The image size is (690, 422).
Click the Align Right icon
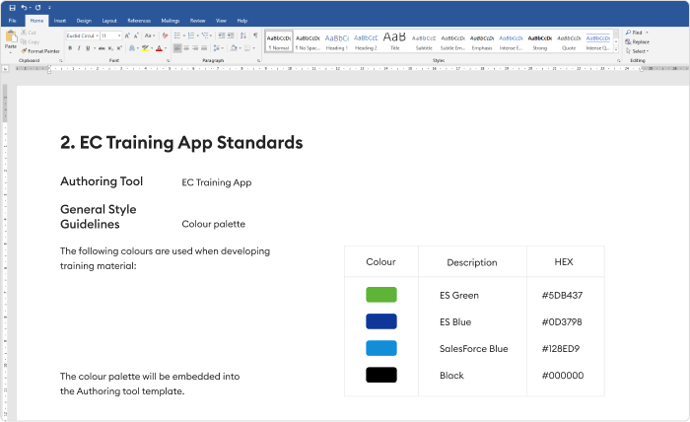[195, 48]
